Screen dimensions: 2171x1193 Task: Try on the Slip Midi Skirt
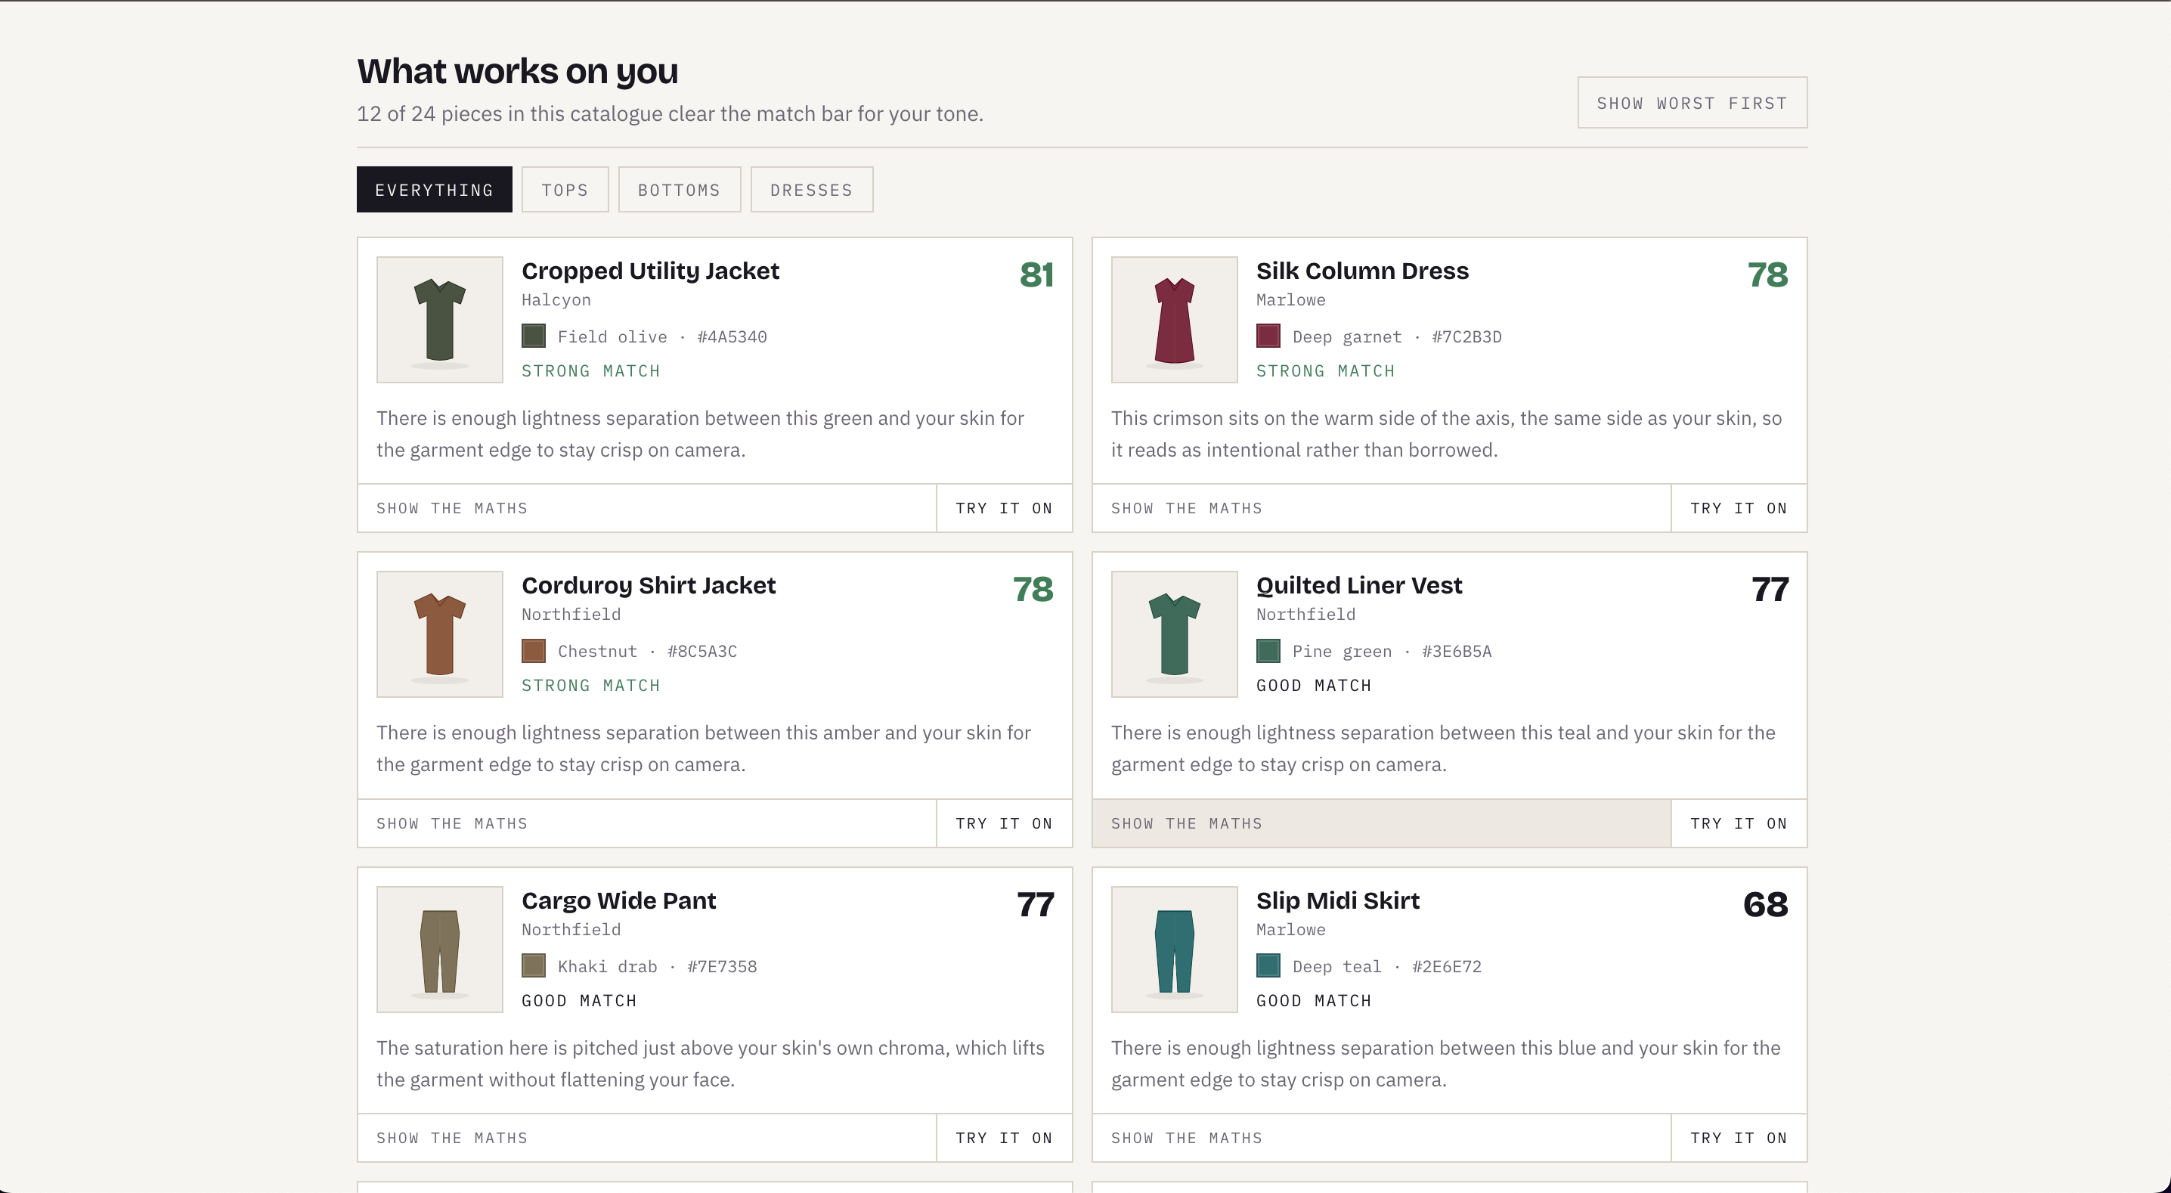coord(1739,1139)
